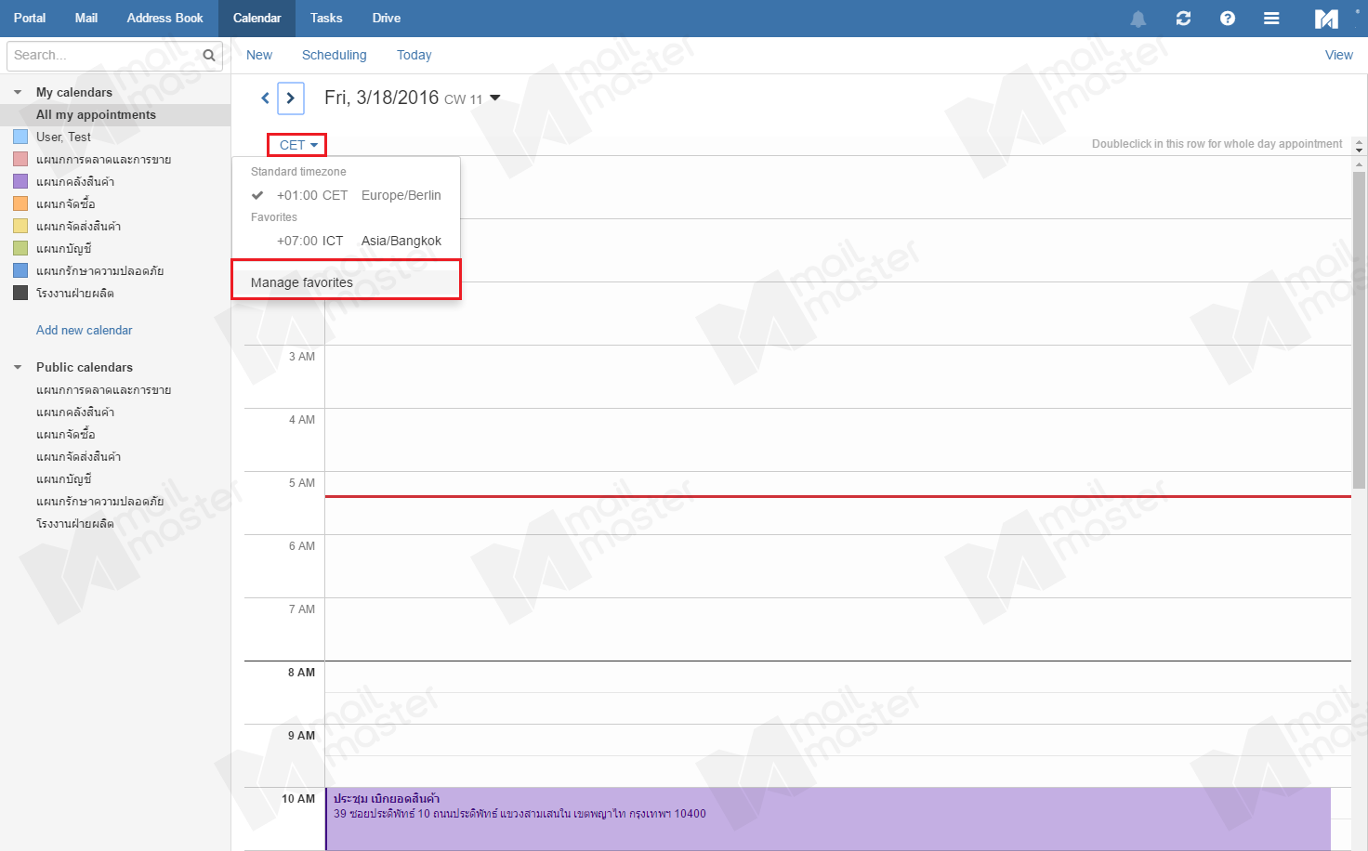Select the Calendar tab
The image size is (1368, 851).
point(256,18)
